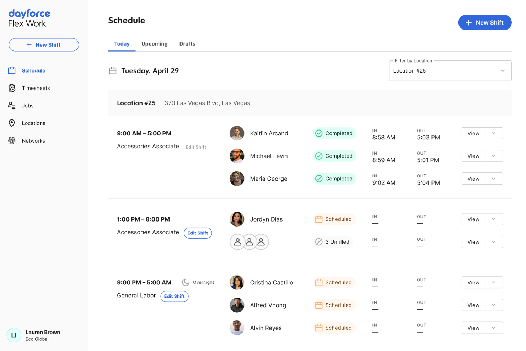Click View for Michael Levin
The height and width of the screenshot is (351, 526).
tap(473, 156)
